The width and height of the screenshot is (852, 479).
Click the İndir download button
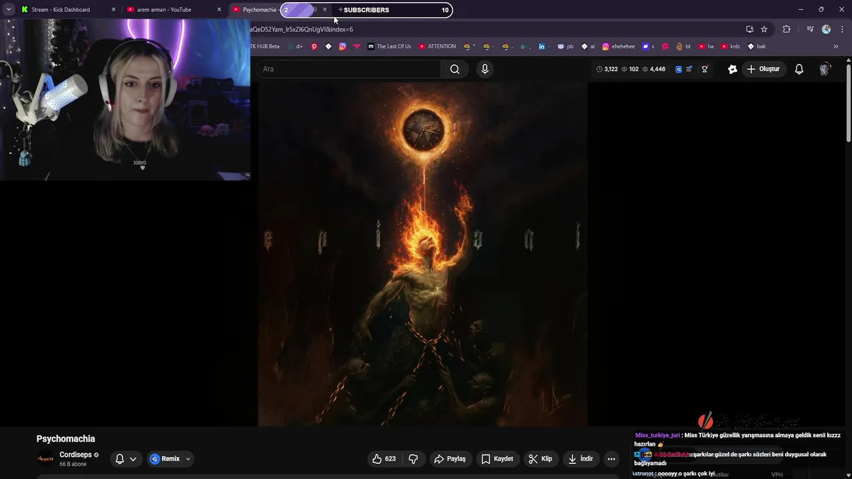[x=580, y=458]
